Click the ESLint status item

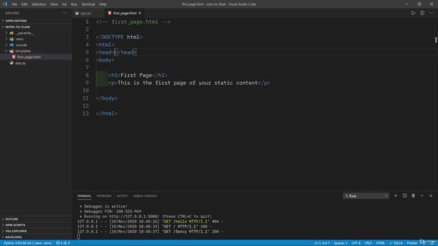[396, 243]
